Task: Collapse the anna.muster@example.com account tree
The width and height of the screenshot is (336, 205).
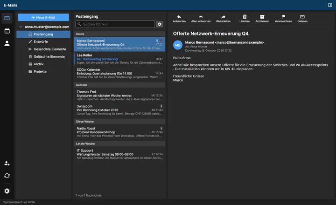Action: (21, 27)
